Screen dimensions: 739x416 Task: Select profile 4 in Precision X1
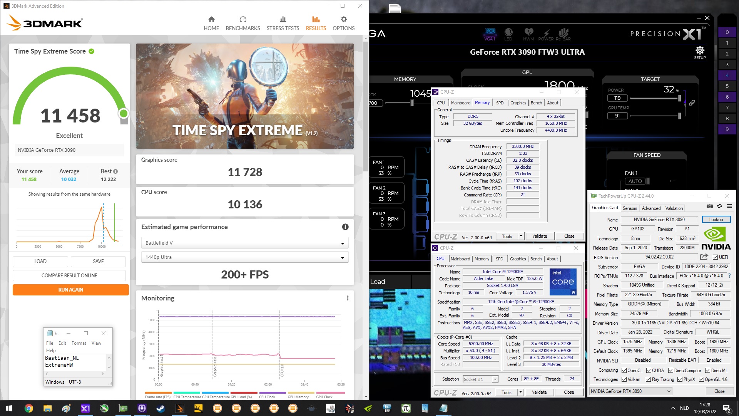tap(727, 75)
